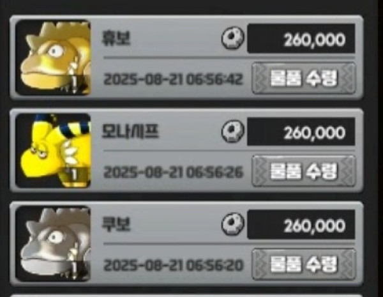Click the timestamp 2025-08-21 06:56:26
Image resolution: width=383 pixels, height=297 pixels.
[173, 172]
